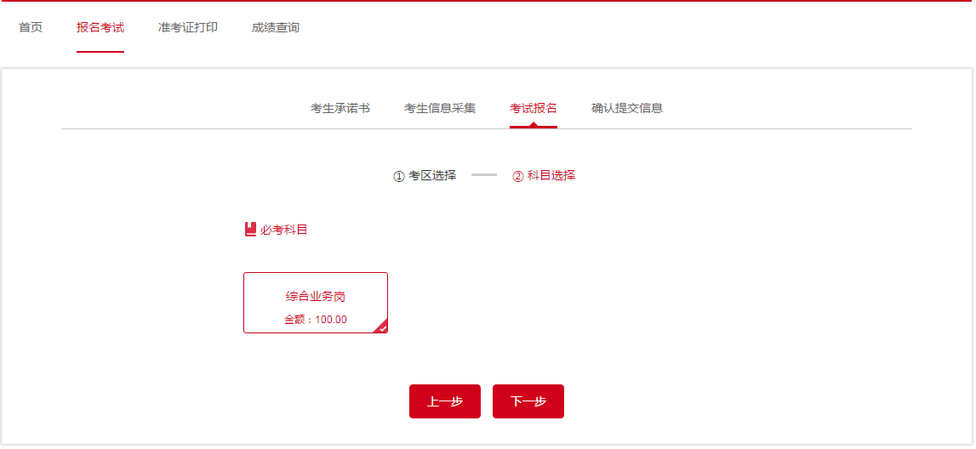Click the circled number ① step icon
This screenshot has width=976, height=449.
(x=399, y=177)
